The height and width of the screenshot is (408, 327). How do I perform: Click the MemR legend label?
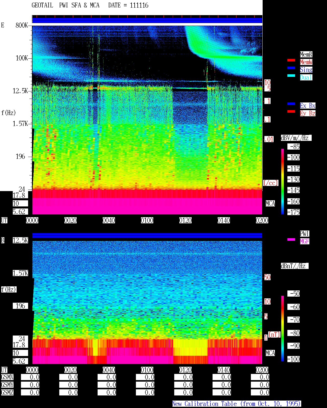click(x=306, y=54)
